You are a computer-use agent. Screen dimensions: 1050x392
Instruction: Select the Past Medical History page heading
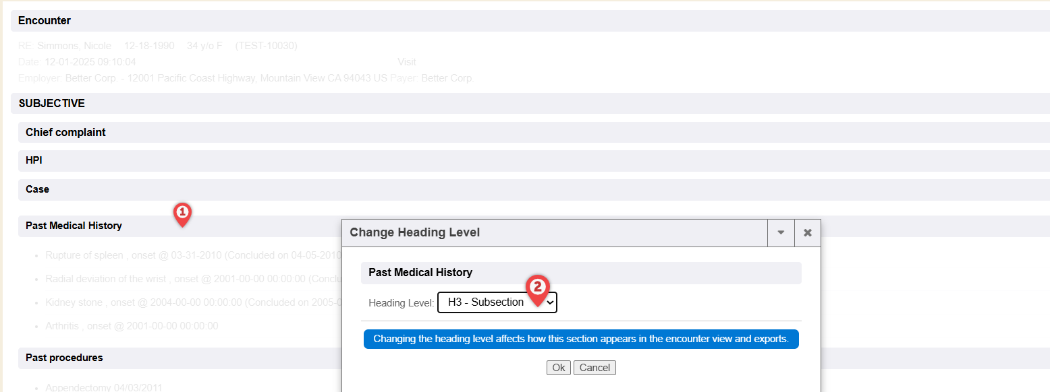(74, 226)
